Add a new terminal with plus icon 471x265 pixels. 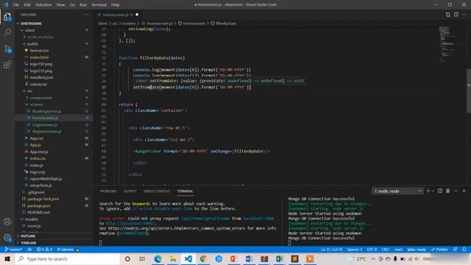[x=428, y=191]
